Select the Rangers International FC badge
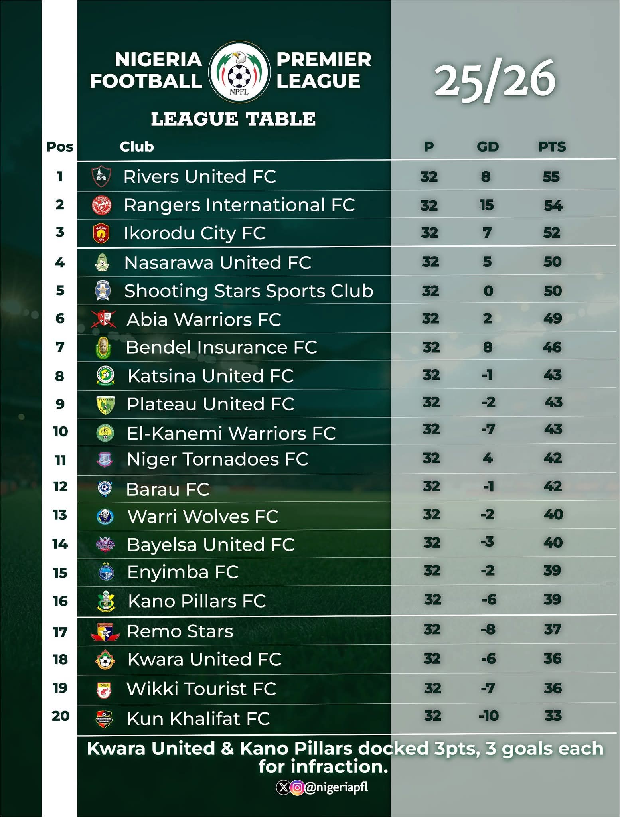 [101, 205]
